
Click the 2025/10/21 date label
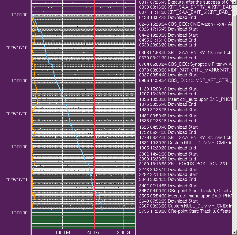pos(17,180)
